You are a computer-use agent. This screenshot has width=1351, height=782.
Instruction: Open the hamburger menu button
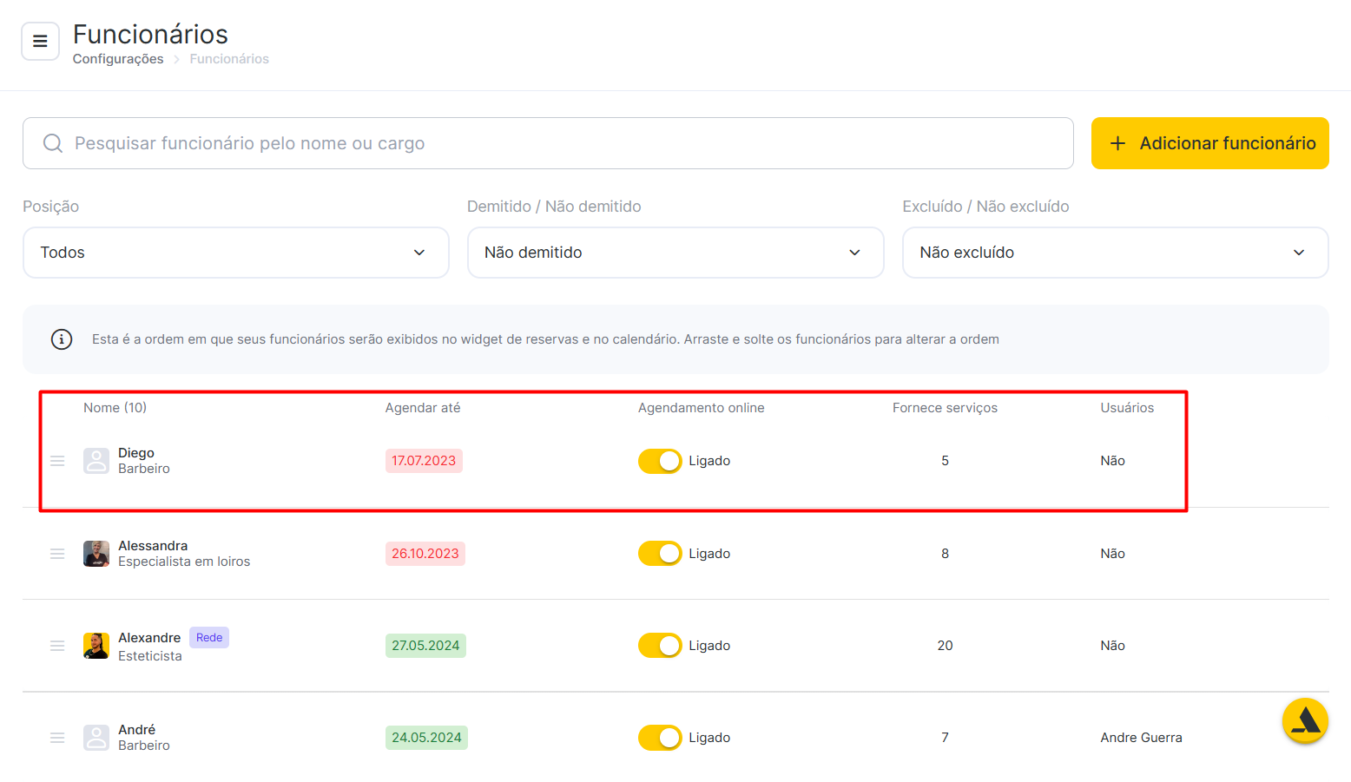[40, 41]
